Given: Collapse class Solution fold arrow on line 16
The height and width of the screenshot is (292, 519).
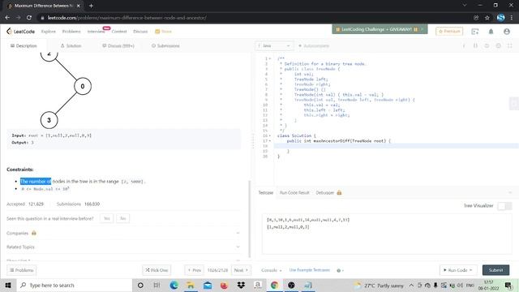Looking at the screenshot, I should 270,135.
